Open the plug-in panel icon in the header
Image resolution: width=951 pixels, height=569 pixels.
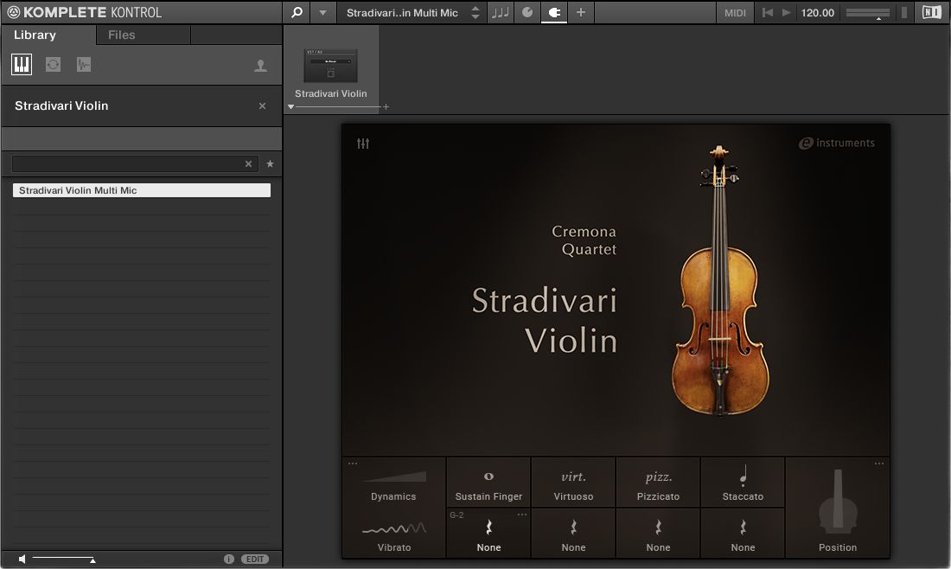point(553,12)
